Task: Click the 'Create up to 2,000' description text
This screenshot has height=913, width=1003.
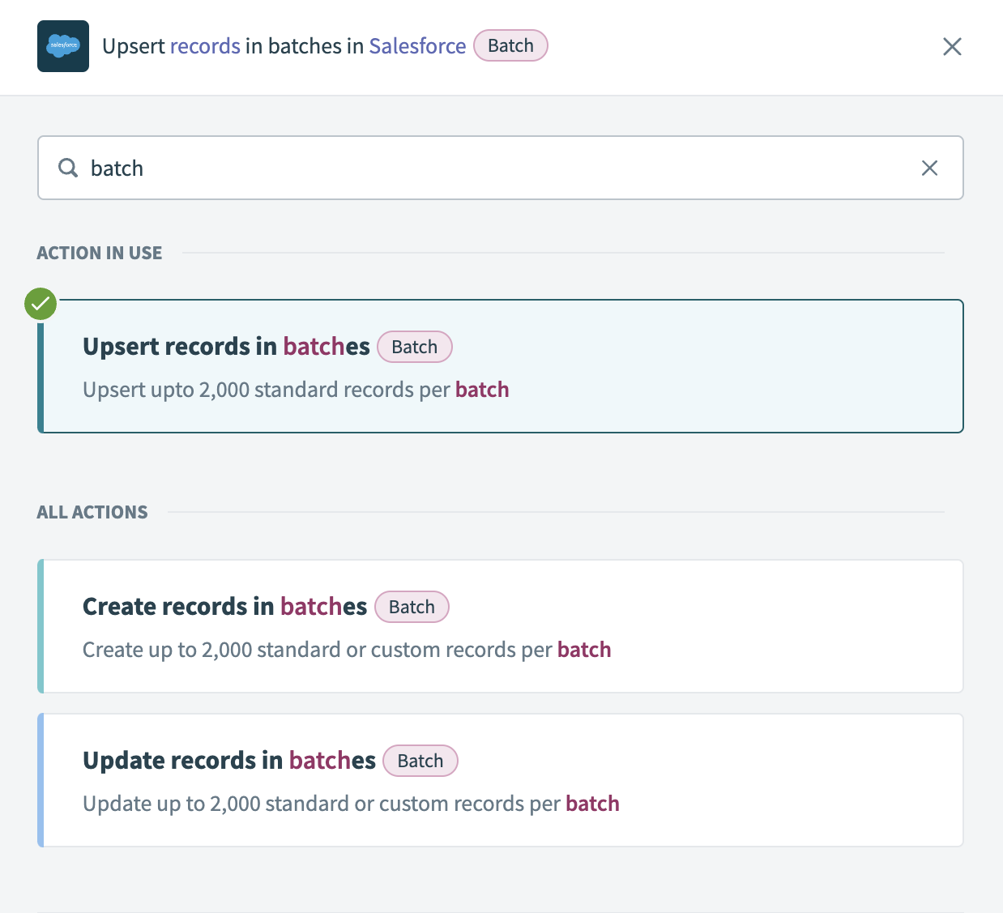Action: 347,650
